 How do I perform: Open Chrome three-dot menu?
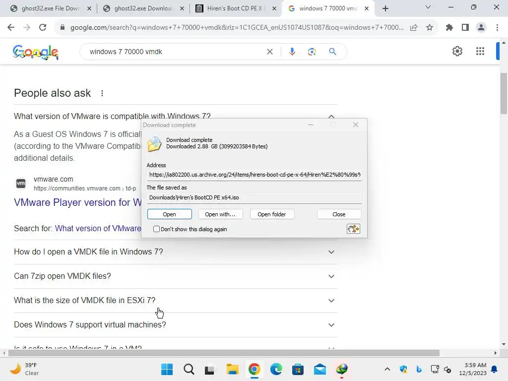tap(497, 28)
